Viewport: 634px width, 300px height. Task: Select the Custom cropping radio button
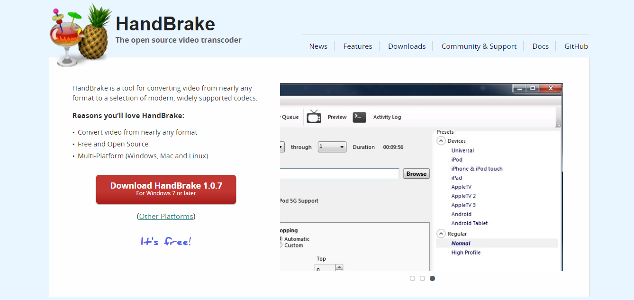coord(281,245)
